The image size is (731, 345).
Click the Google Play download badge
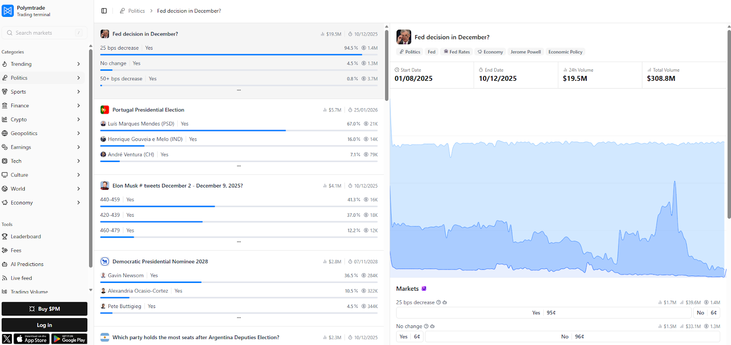(69, 339)
